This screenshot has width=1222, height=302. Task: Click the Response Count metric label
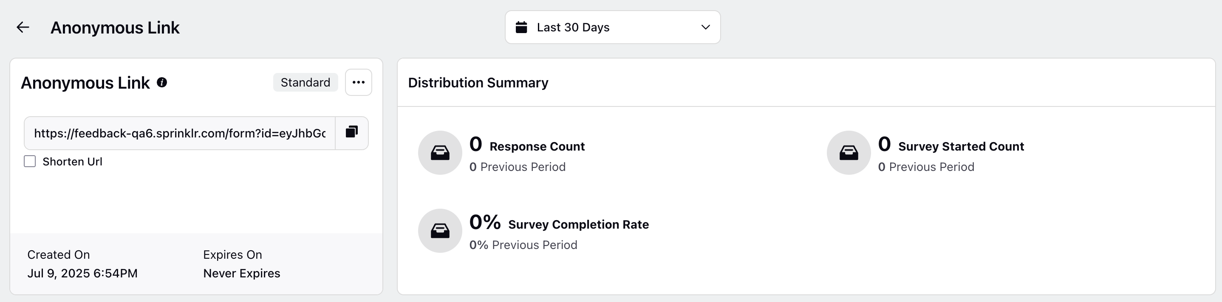pos(537,146)
